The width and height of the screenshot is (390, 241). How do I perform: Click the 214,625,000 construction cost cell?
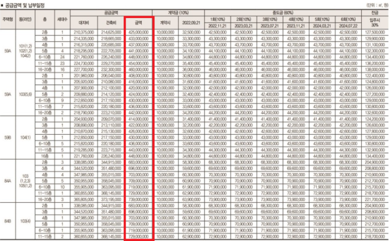pyautogui.click(x=111, y=32)
